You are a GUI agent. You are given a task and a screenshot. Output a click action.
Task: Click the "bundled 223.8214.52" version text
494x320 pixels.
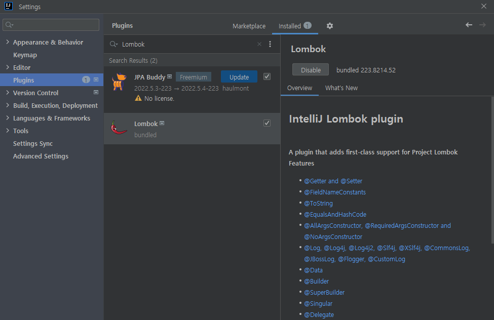click(x=366, y=70)
